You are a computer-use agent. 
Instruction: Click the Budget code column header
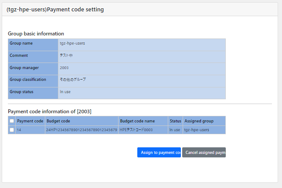pyautogui.click(x=58, y=121)
